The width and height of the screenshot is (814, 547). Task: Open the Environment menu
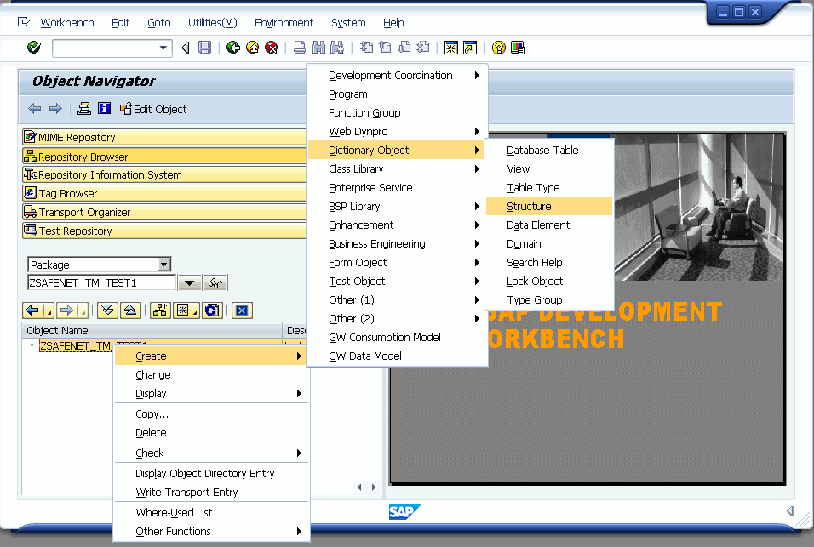[x=284, y=22]
